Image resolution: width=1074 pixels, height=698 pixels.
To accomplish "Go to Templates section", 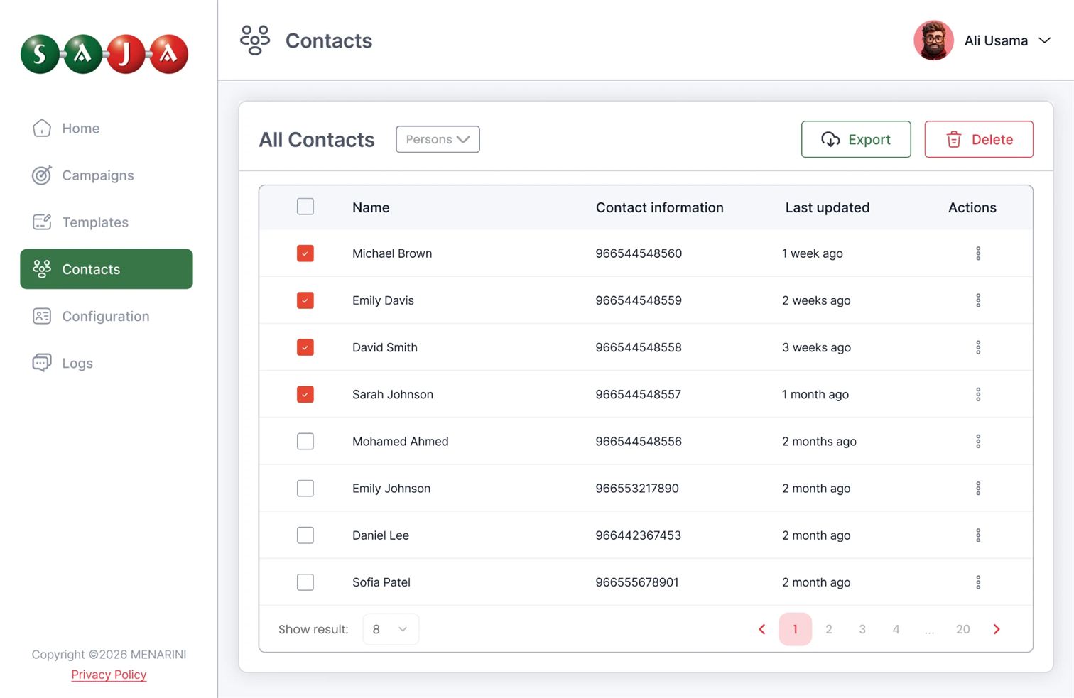I will coord(107,222).
